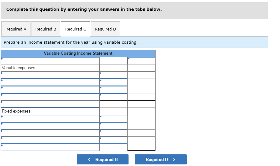Click the second amount field under Fixed expenses
280x166 pixels.
pyautogui.click(x=113, y=126)
